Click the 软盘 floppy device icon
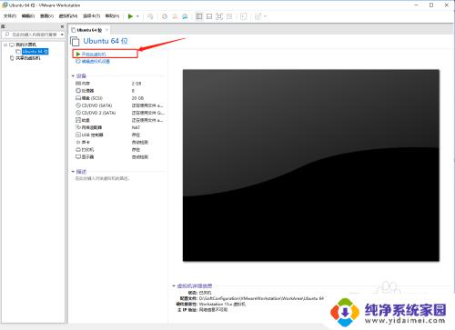The height and width of the screenshot is (330, 455). coord(78,120)
